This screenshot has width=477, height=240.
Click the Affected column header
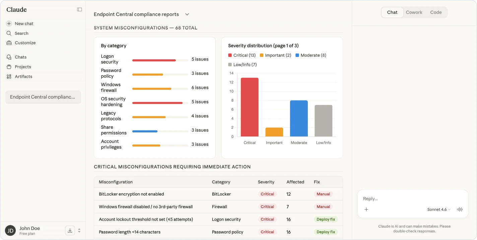click(x=295, y=182)
